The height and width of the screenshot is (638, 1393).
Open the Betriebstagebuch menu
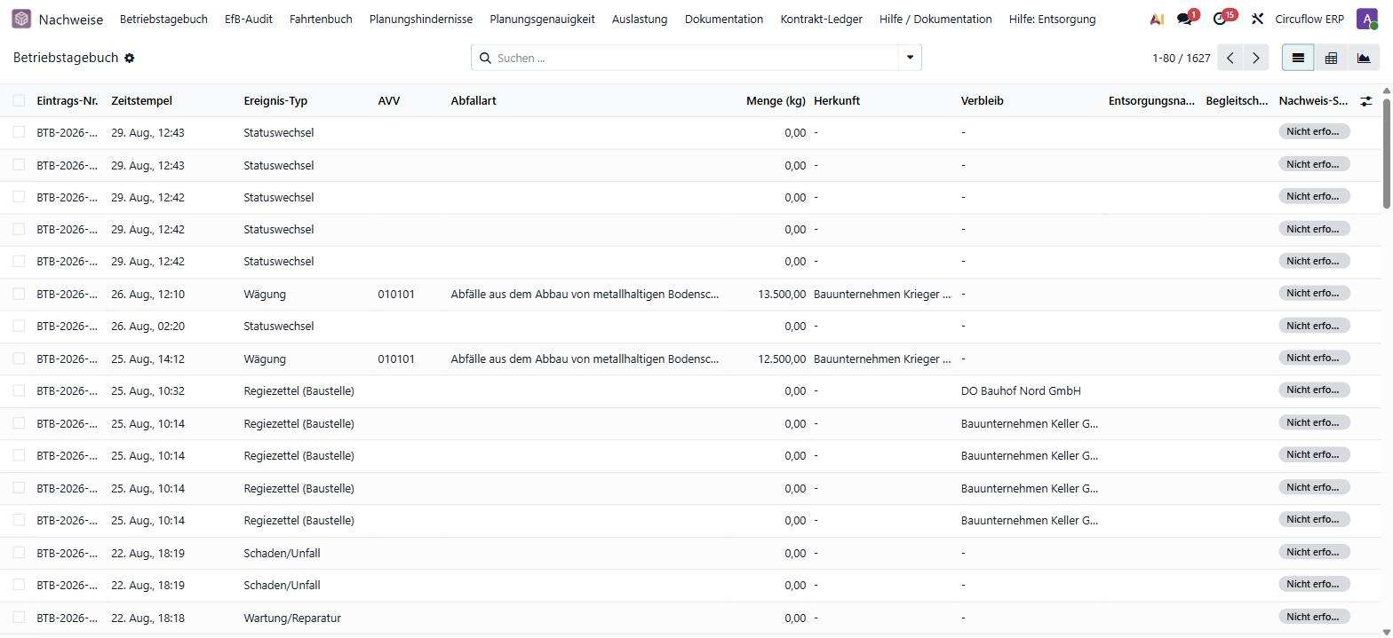point(163,19)
